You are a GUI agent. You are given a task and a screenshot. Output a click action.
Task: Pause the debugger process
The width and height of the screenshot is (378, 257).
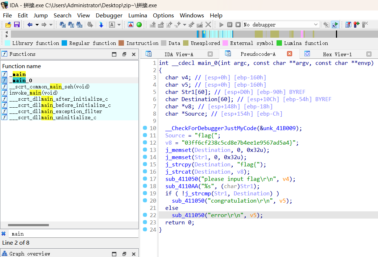[230, 25]
